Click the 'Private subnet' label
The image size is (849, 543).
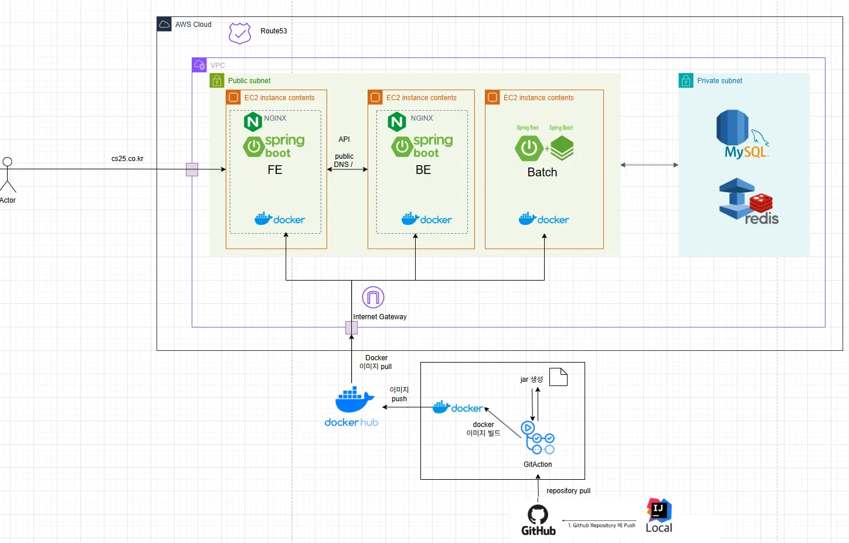click(x=719, y=81)
